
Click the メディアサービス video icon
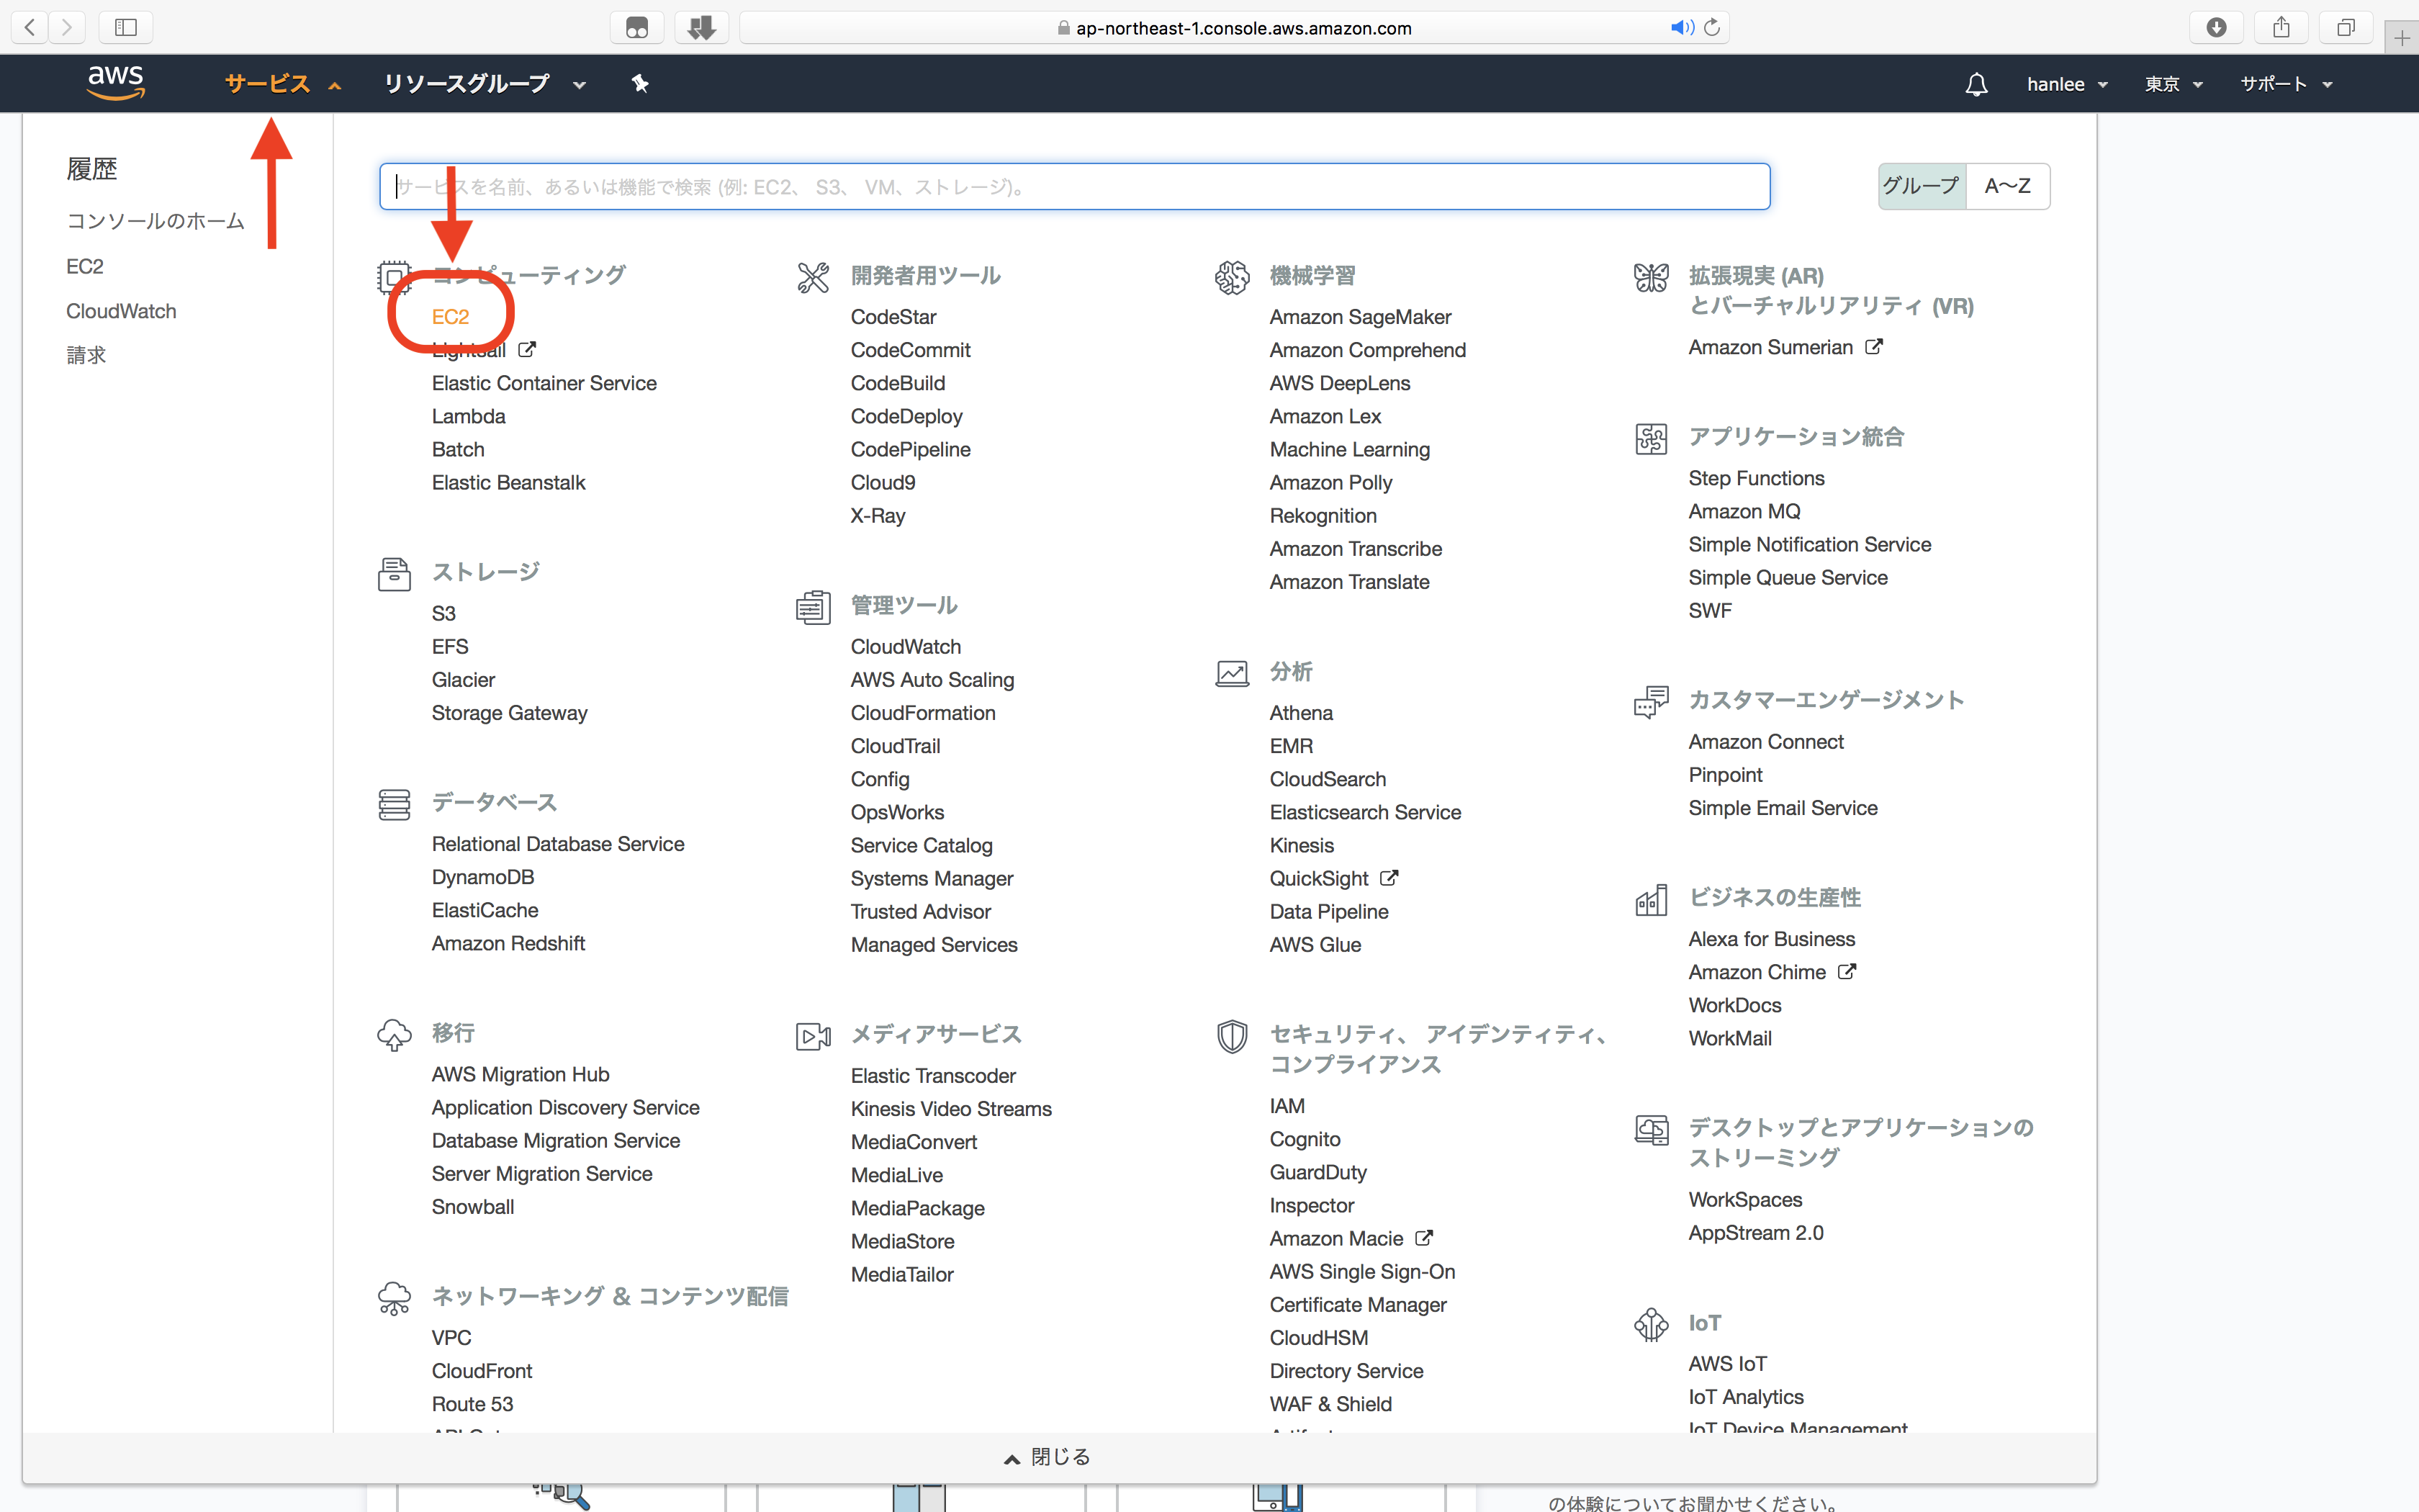coord(813,1036)
